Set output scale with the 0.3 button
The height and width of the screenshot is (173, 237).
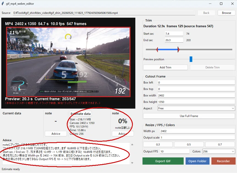(158, 144)
